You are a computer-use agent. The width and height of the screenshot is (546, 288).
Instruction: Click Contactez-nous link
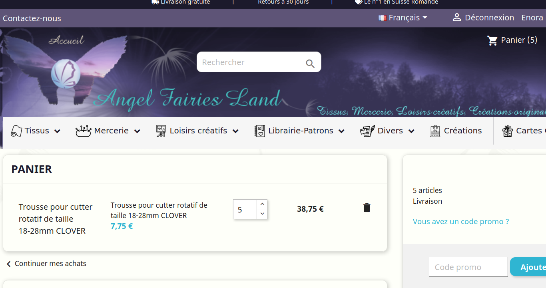[x=32, y=18]
